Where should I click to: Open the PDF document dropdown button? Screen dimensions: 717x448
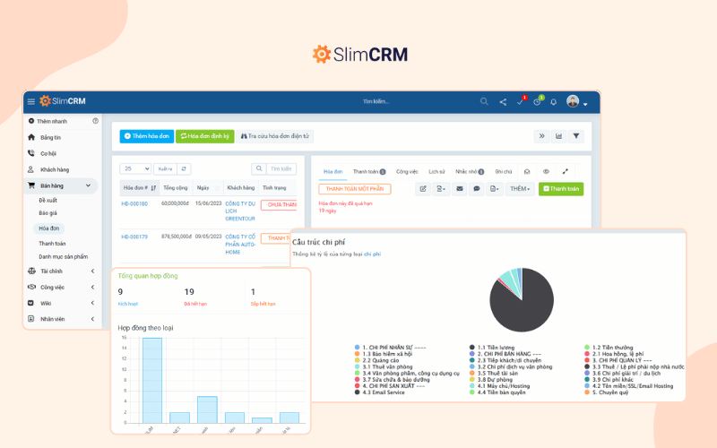pyautogui.click(x=441, y=189)
